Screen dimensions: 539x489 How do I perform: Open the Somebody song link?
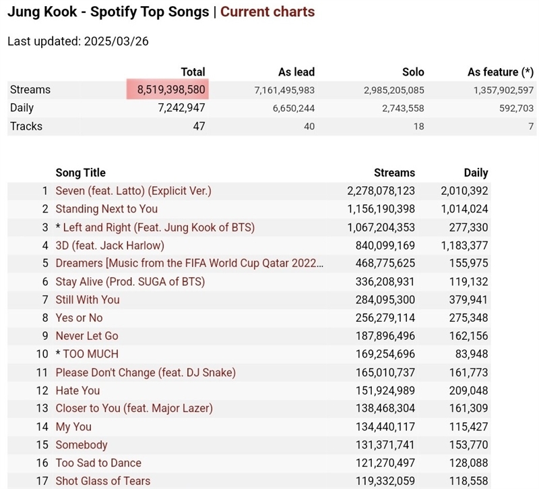click(x=82, y=445)
